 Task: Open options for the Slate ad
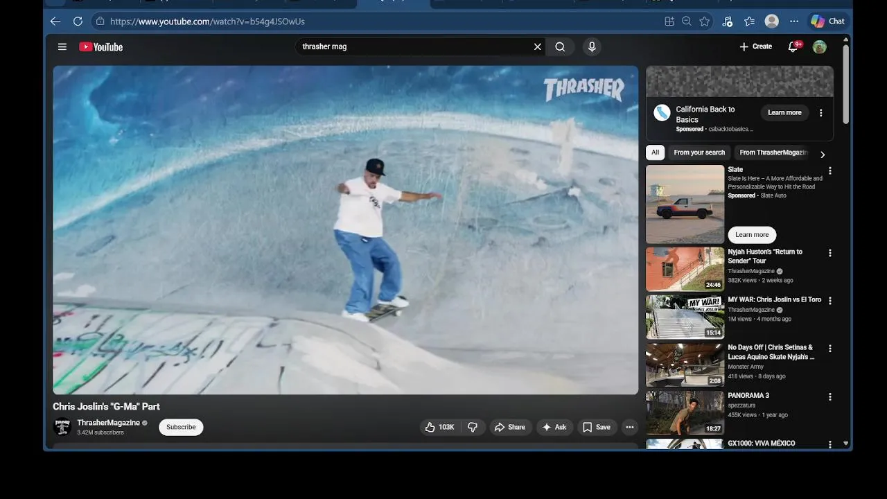pyautogui.click(x=829, y=170)
